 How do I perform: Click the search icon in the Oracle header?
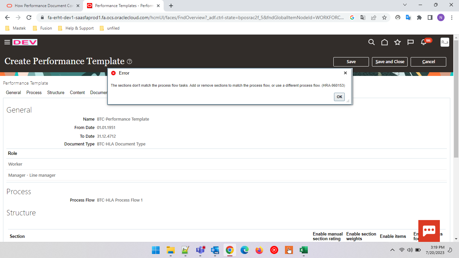click(371, 42)
